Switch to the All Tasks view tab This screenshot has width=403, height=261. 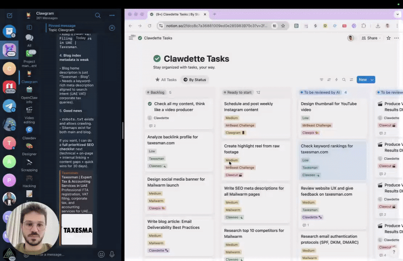(x=166, y=79)
